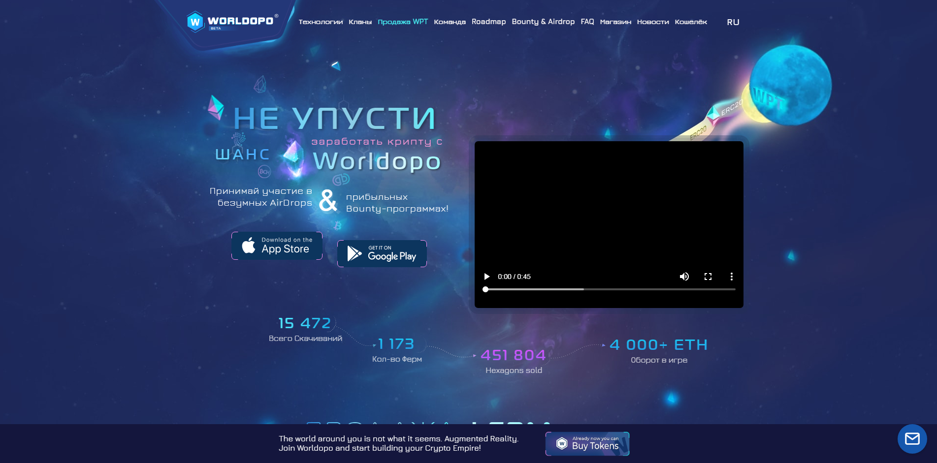Open the FAQ link

587,22
